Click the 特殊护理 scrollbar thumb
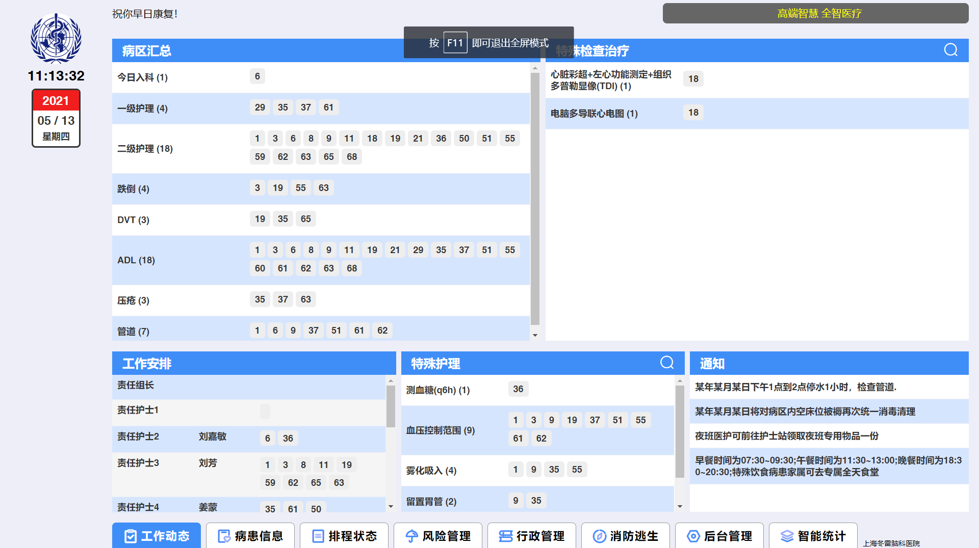This screenshot has height=548, width=979. pos(680,431)
